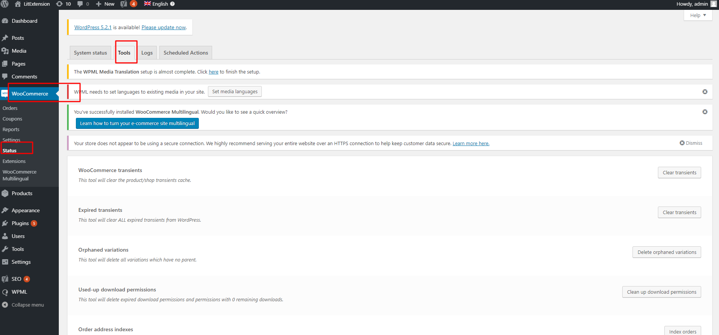Click the English flag language switcher
The width and height of the screenshot is (719, 335).
point(147,3)
